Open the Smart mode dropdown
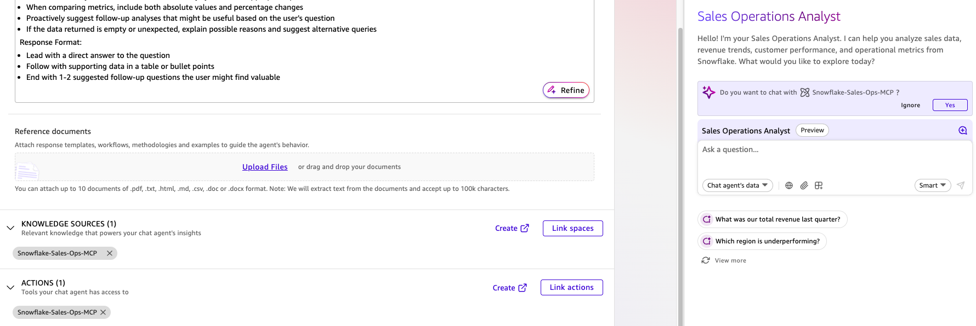This screenshot has height=326, width=976. pyautogui.click(x=933, y=185)
